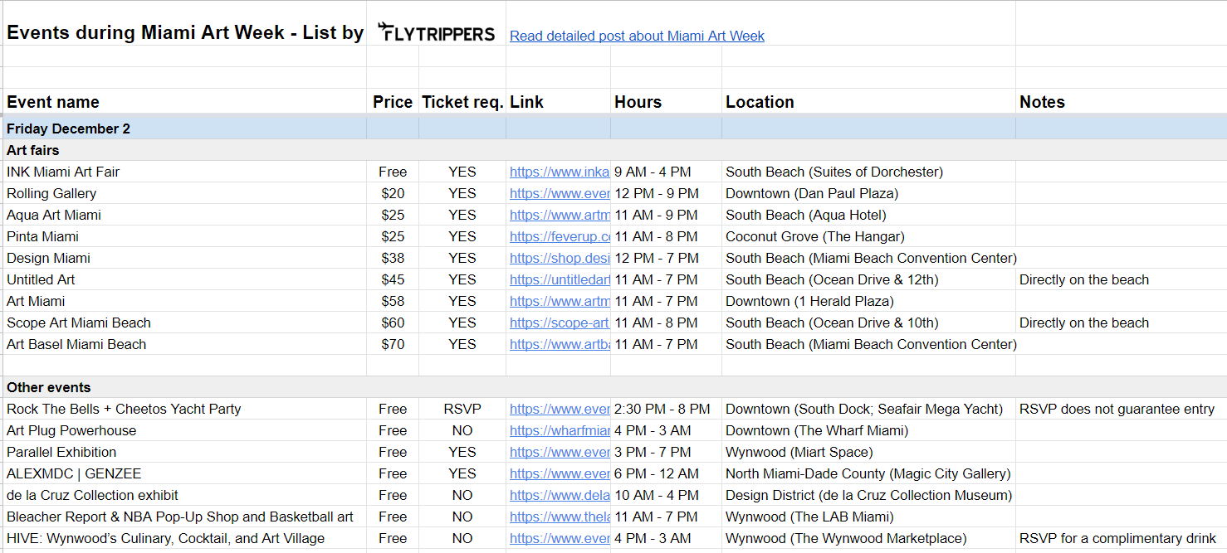Select the $60 price cell

click(x=393, y=323)
